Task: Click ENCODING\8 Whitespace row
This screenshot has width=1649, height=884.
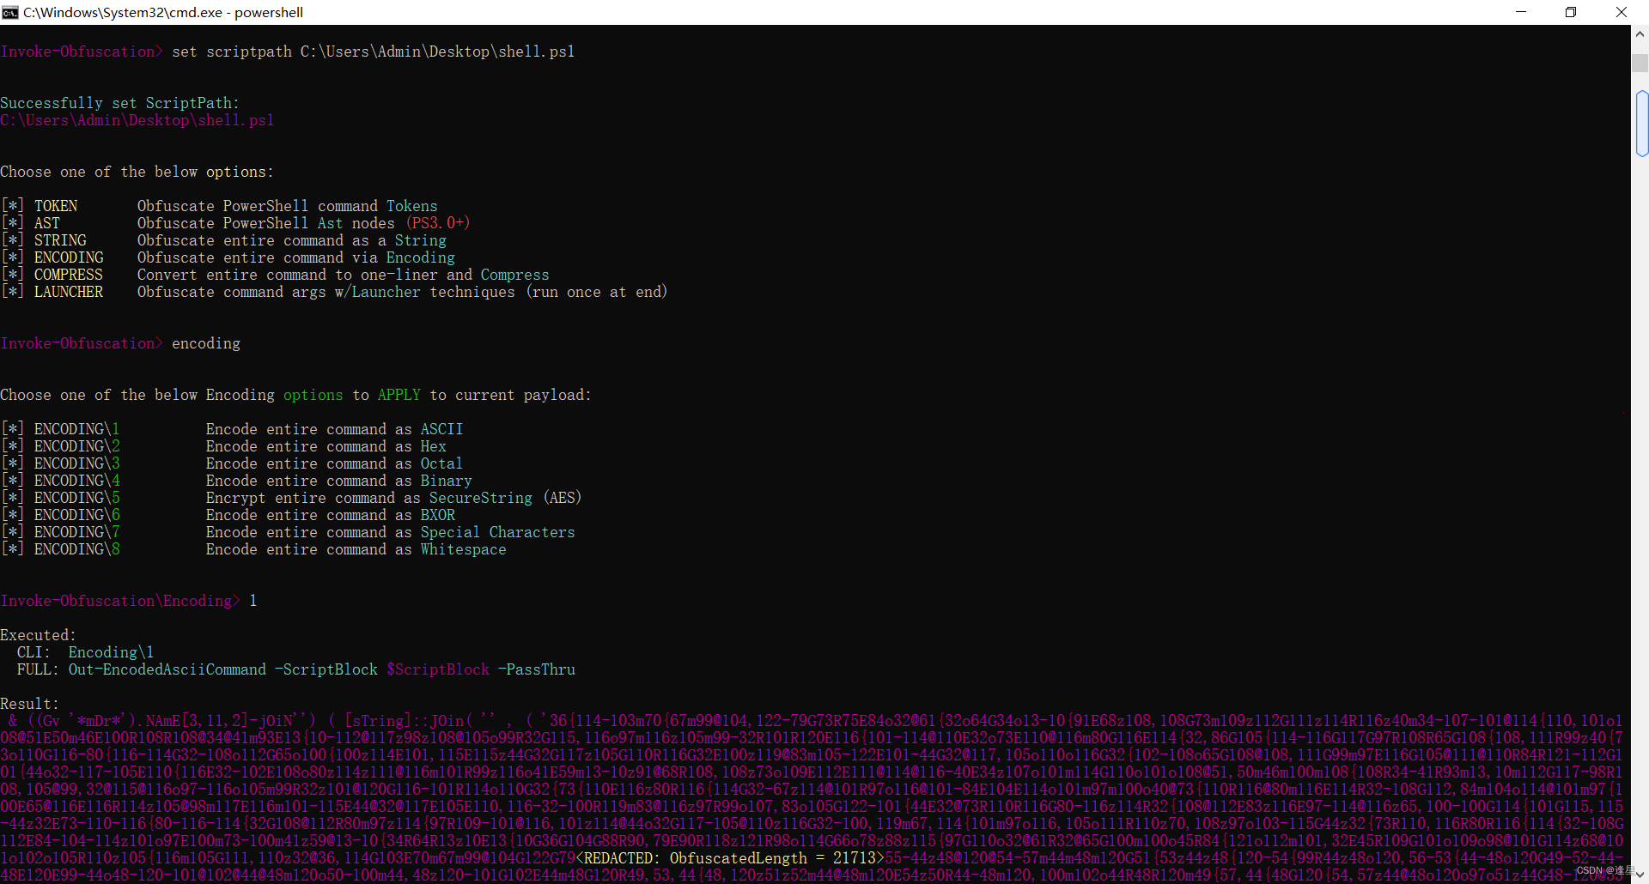Action: [253, 549]
